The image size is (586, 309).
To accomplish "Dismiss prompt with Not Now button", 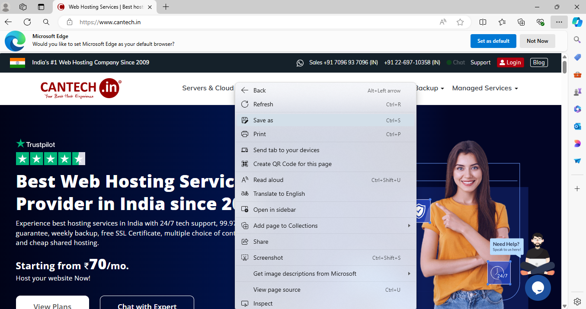I will pos(537,41).
